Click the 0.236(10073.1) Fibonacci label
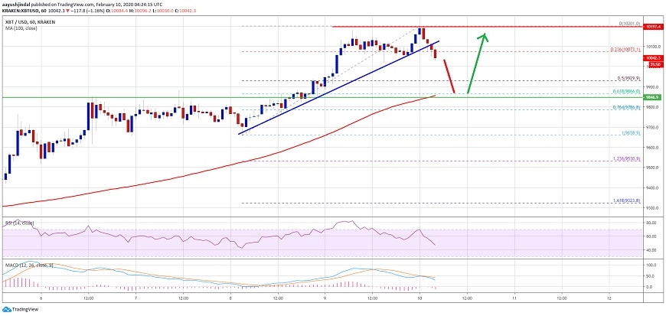Screen dimensions: 666x316 [x=627, y=49]
